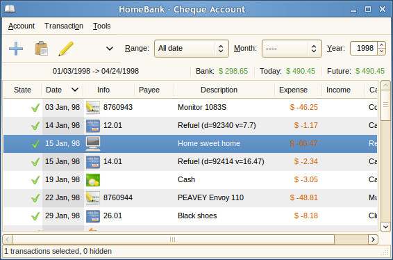The width and height of the screenshot is (393, 260).
Task: Click the green check on 03 Jan row
Action: pos(35,108)
